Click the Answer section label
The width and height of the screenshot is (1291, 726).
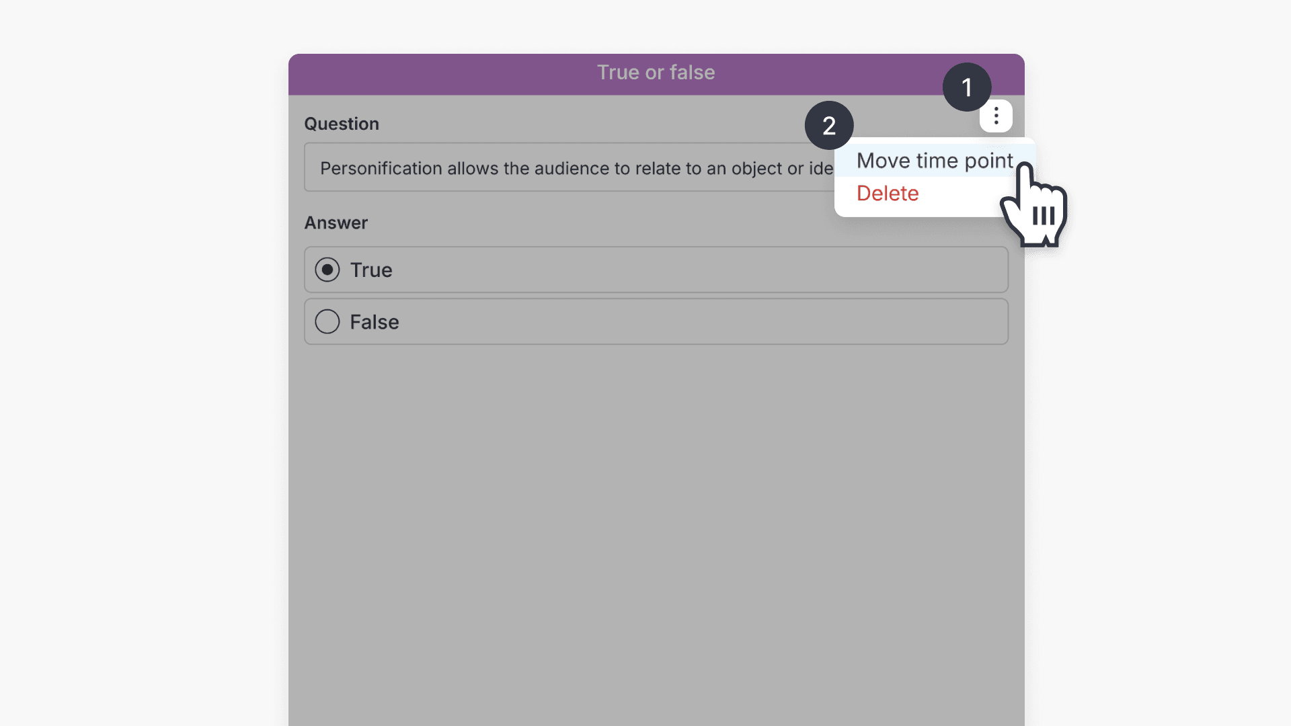pos(336,223)
